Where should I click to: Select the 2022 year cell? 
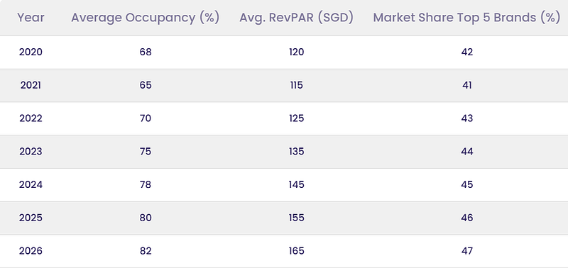pyautogui.click(x=31, y=118)
